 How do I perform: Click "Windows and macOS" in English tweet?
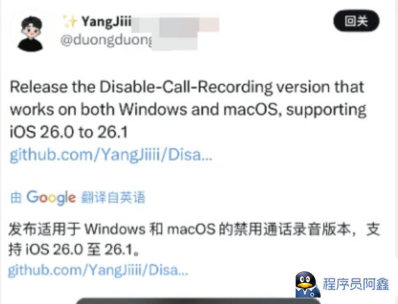point(198,109)
